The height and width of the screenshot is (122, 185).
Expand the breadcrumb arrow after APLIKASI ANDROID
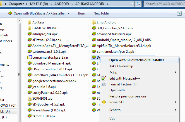(107, 4)
